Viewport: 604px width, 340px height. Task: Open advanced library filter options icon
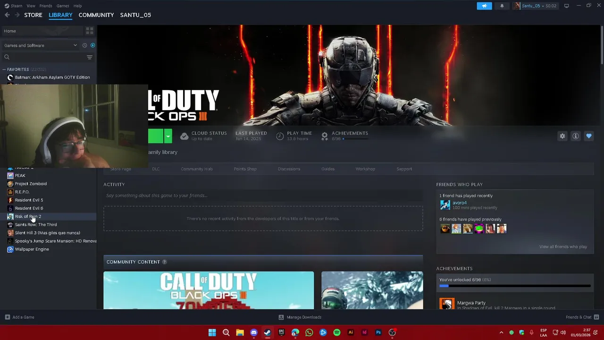(90, 57)
